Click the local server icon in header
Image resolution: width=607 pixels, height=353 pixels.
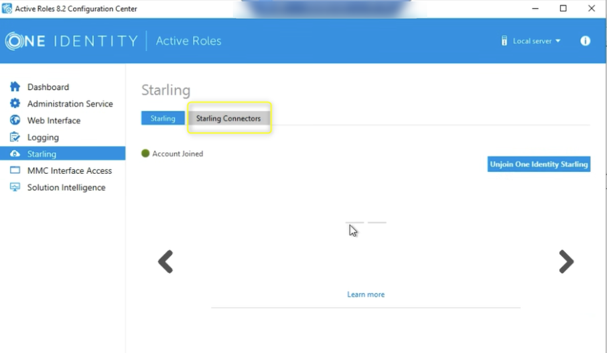coord(504,40)
